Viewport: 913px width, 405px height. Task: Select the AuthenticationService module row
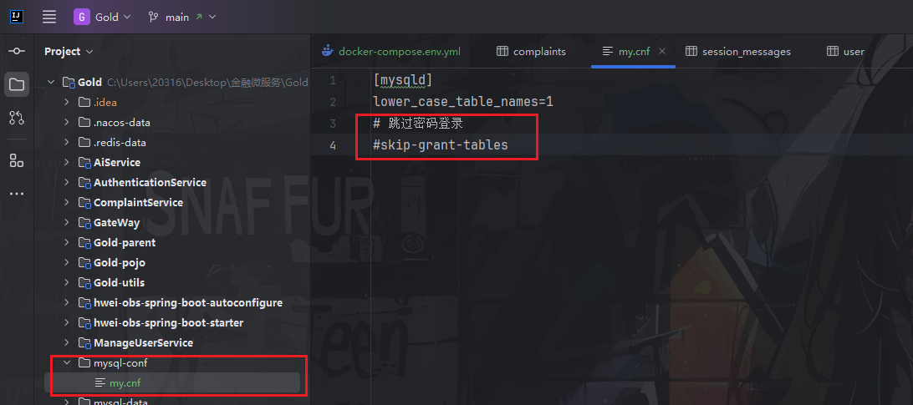171,183
